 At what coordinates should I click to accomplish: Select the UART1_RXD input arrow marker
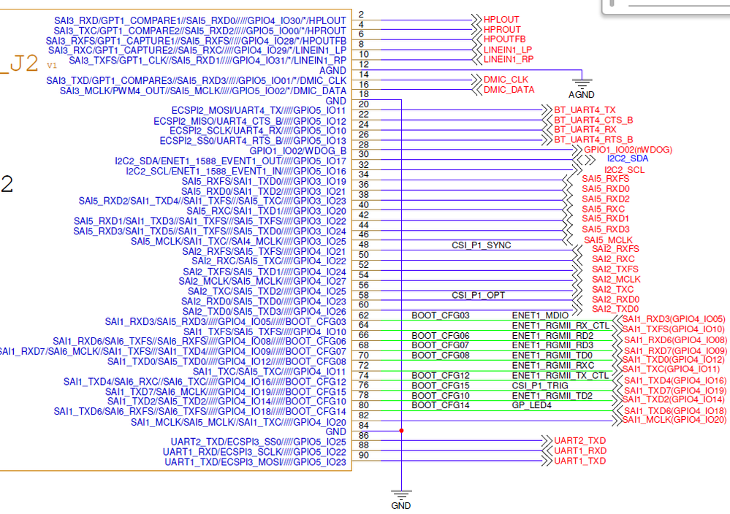(x=545, y=450)
